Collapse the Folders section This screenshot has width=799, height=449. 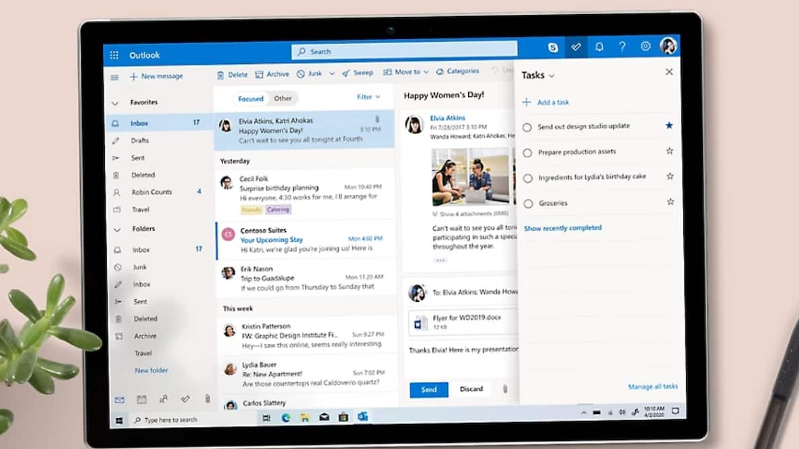tap(116, 229)
